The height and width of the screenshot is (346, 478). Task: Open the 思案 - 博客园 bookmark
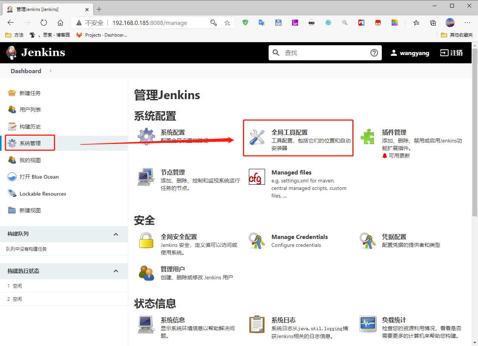[50, 35]
